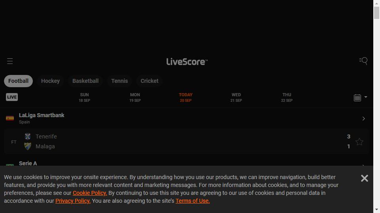
Task: Select THU 22 SEP date
Action: pyautogui.click(x=287, y=97)
